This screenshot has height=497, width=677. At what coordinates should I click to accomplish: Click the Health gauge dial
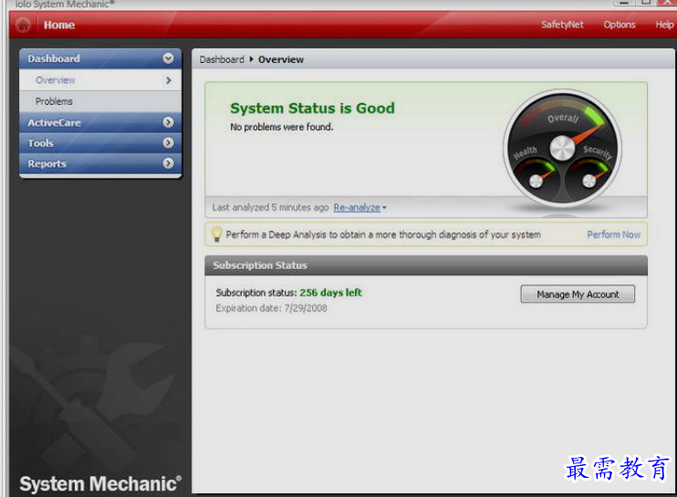pyautogui.click(x=536, y=181)
